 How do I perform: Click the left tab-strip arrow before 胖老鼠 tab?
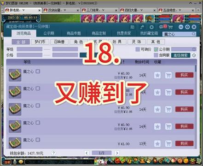point(2,10)
